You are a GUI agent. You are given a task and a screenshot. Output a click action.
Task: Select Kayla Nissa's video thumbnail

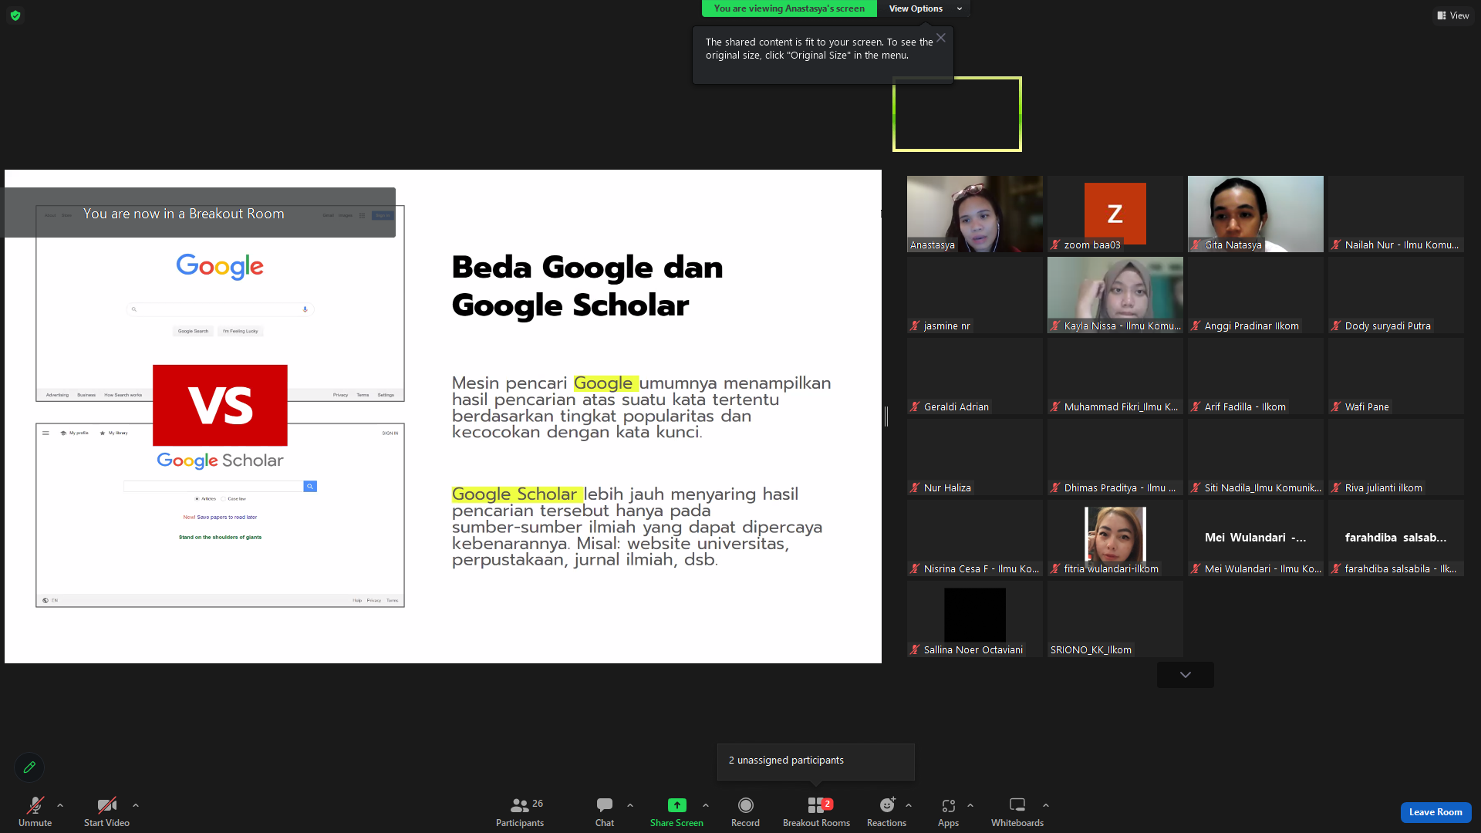(1115, 295)
